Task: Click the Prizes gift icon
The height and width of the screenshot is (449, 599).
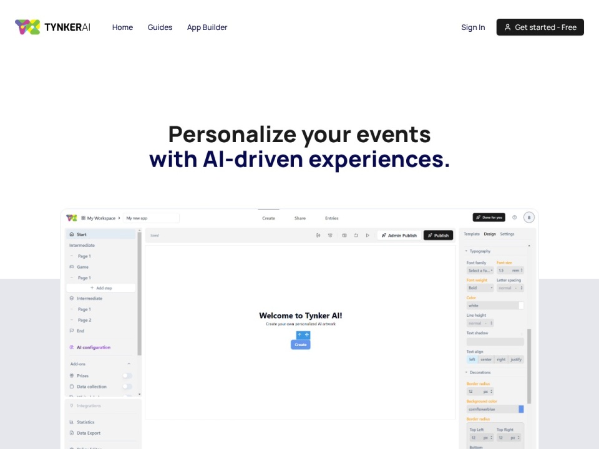Action: (x=71, y=375)
